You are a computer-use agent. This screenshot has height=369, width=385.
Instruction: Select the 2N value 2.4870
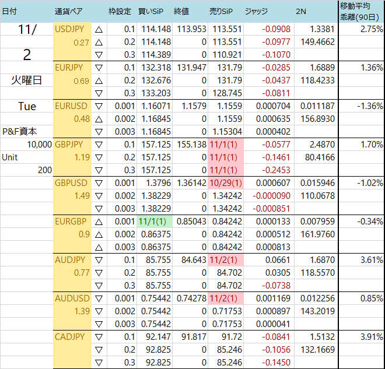(323, 145)
